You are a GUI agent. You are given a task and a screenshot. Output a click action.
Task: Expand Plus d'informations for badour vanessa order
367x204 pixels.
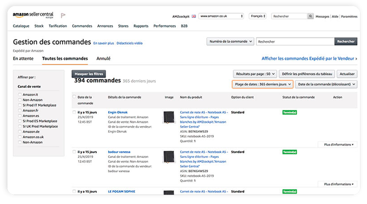(338, 184)
